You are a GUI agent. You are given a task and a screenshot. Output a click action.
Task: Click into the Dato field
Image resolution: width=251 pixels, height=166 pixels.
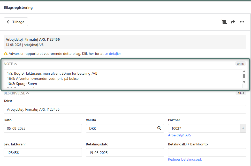click(43, 128)
